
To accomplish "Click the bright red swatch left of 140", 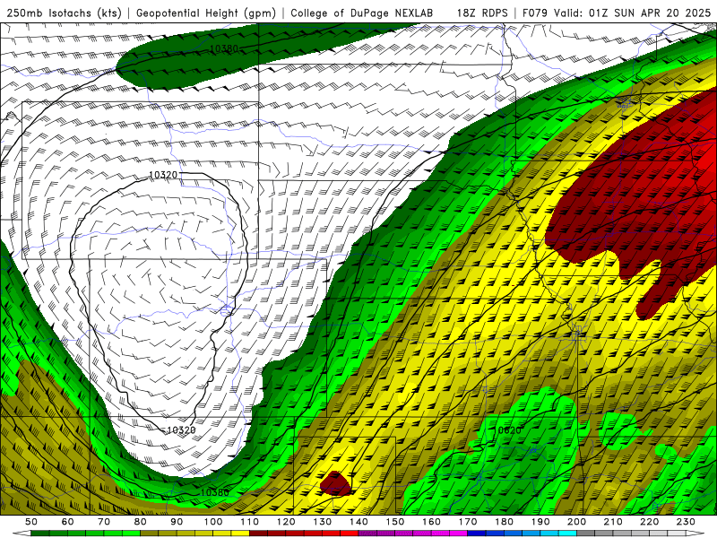I will click(x=350, y=534).
